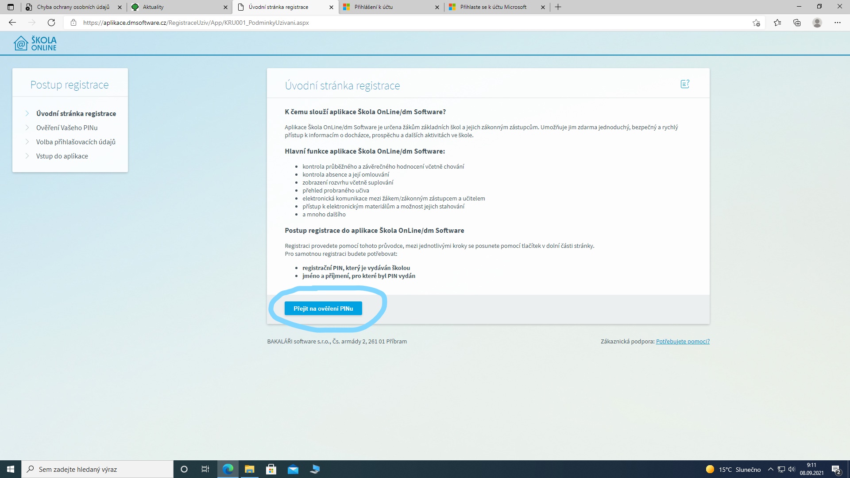The image size is (850, 478).
Task: Open the Favorites list icon
Action: 777,23
